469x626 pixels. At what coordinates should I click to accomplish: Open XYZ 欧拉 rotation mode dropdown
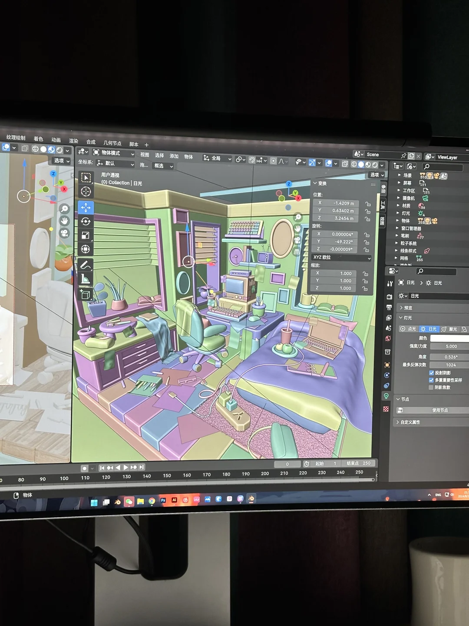click(x=342, y=257)
